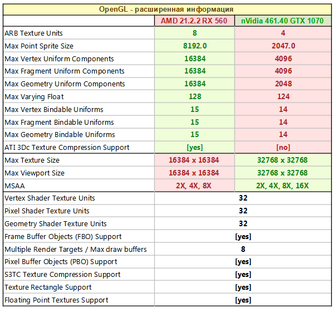This screenshot has width=334, height=312.
Task: Select the 'AMD 21.2.2 RX 560' column header
Action: click(194, 21)
